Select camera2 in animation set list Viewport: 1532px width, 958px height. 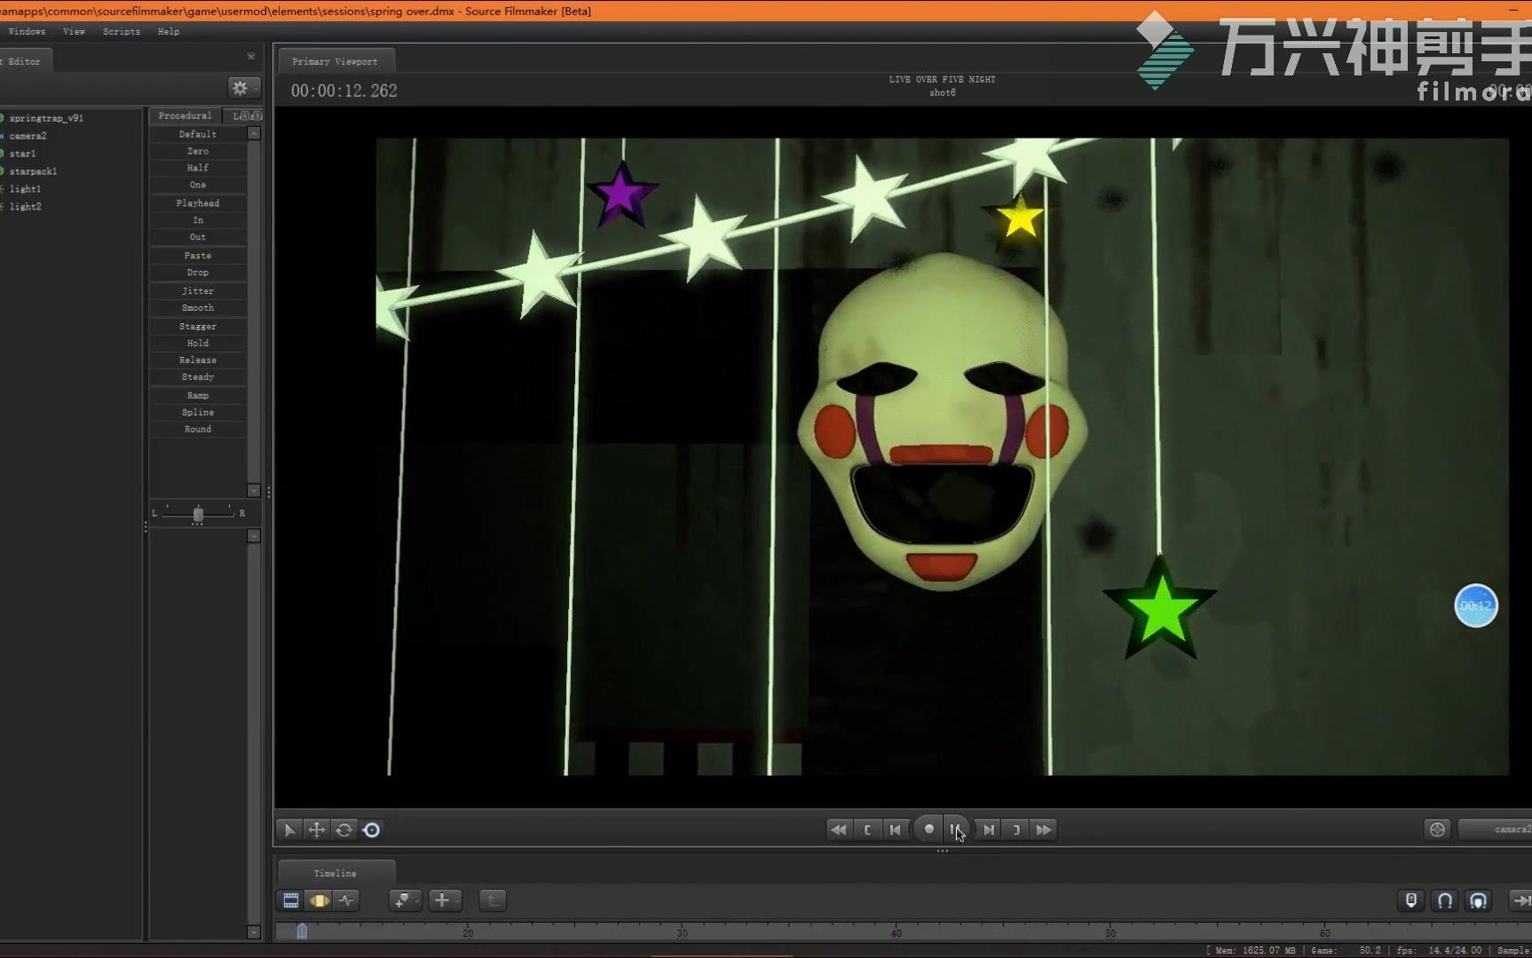click(28, 136)
